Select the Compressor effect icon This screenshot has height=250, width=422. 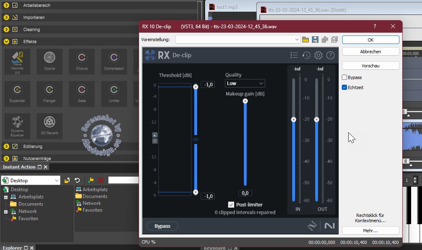(114, 62)
